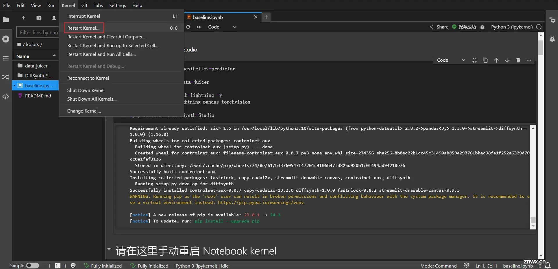
Task: Collapse the Notebook kernel heading section
Action: (109, 249)
